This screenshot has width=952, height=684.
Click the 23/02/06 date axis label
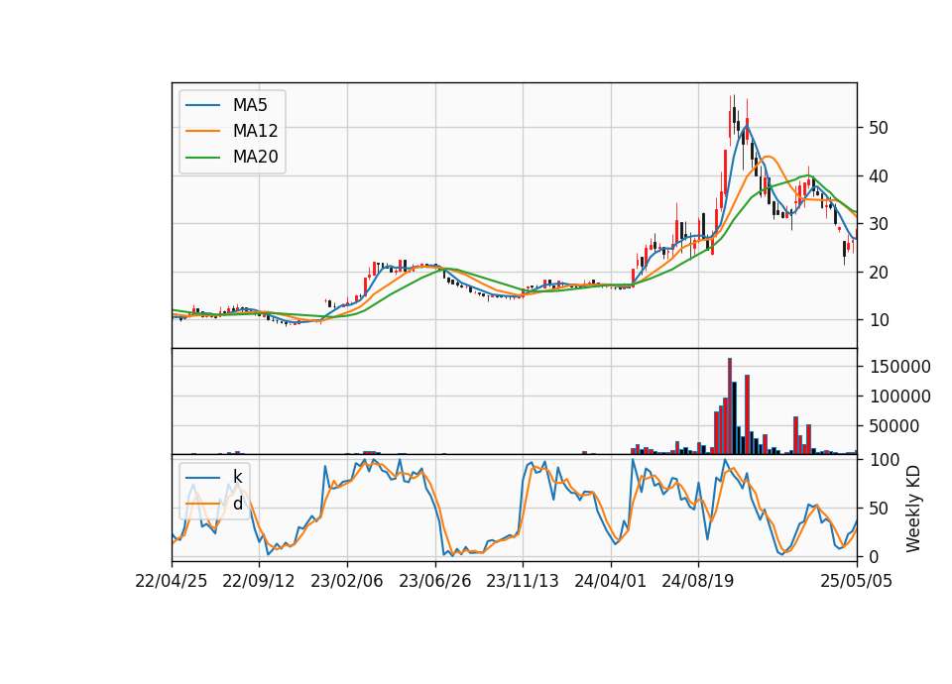pos(347,581)
